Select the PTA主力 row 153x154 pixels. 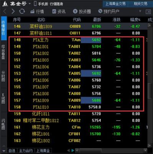(77, 40)
